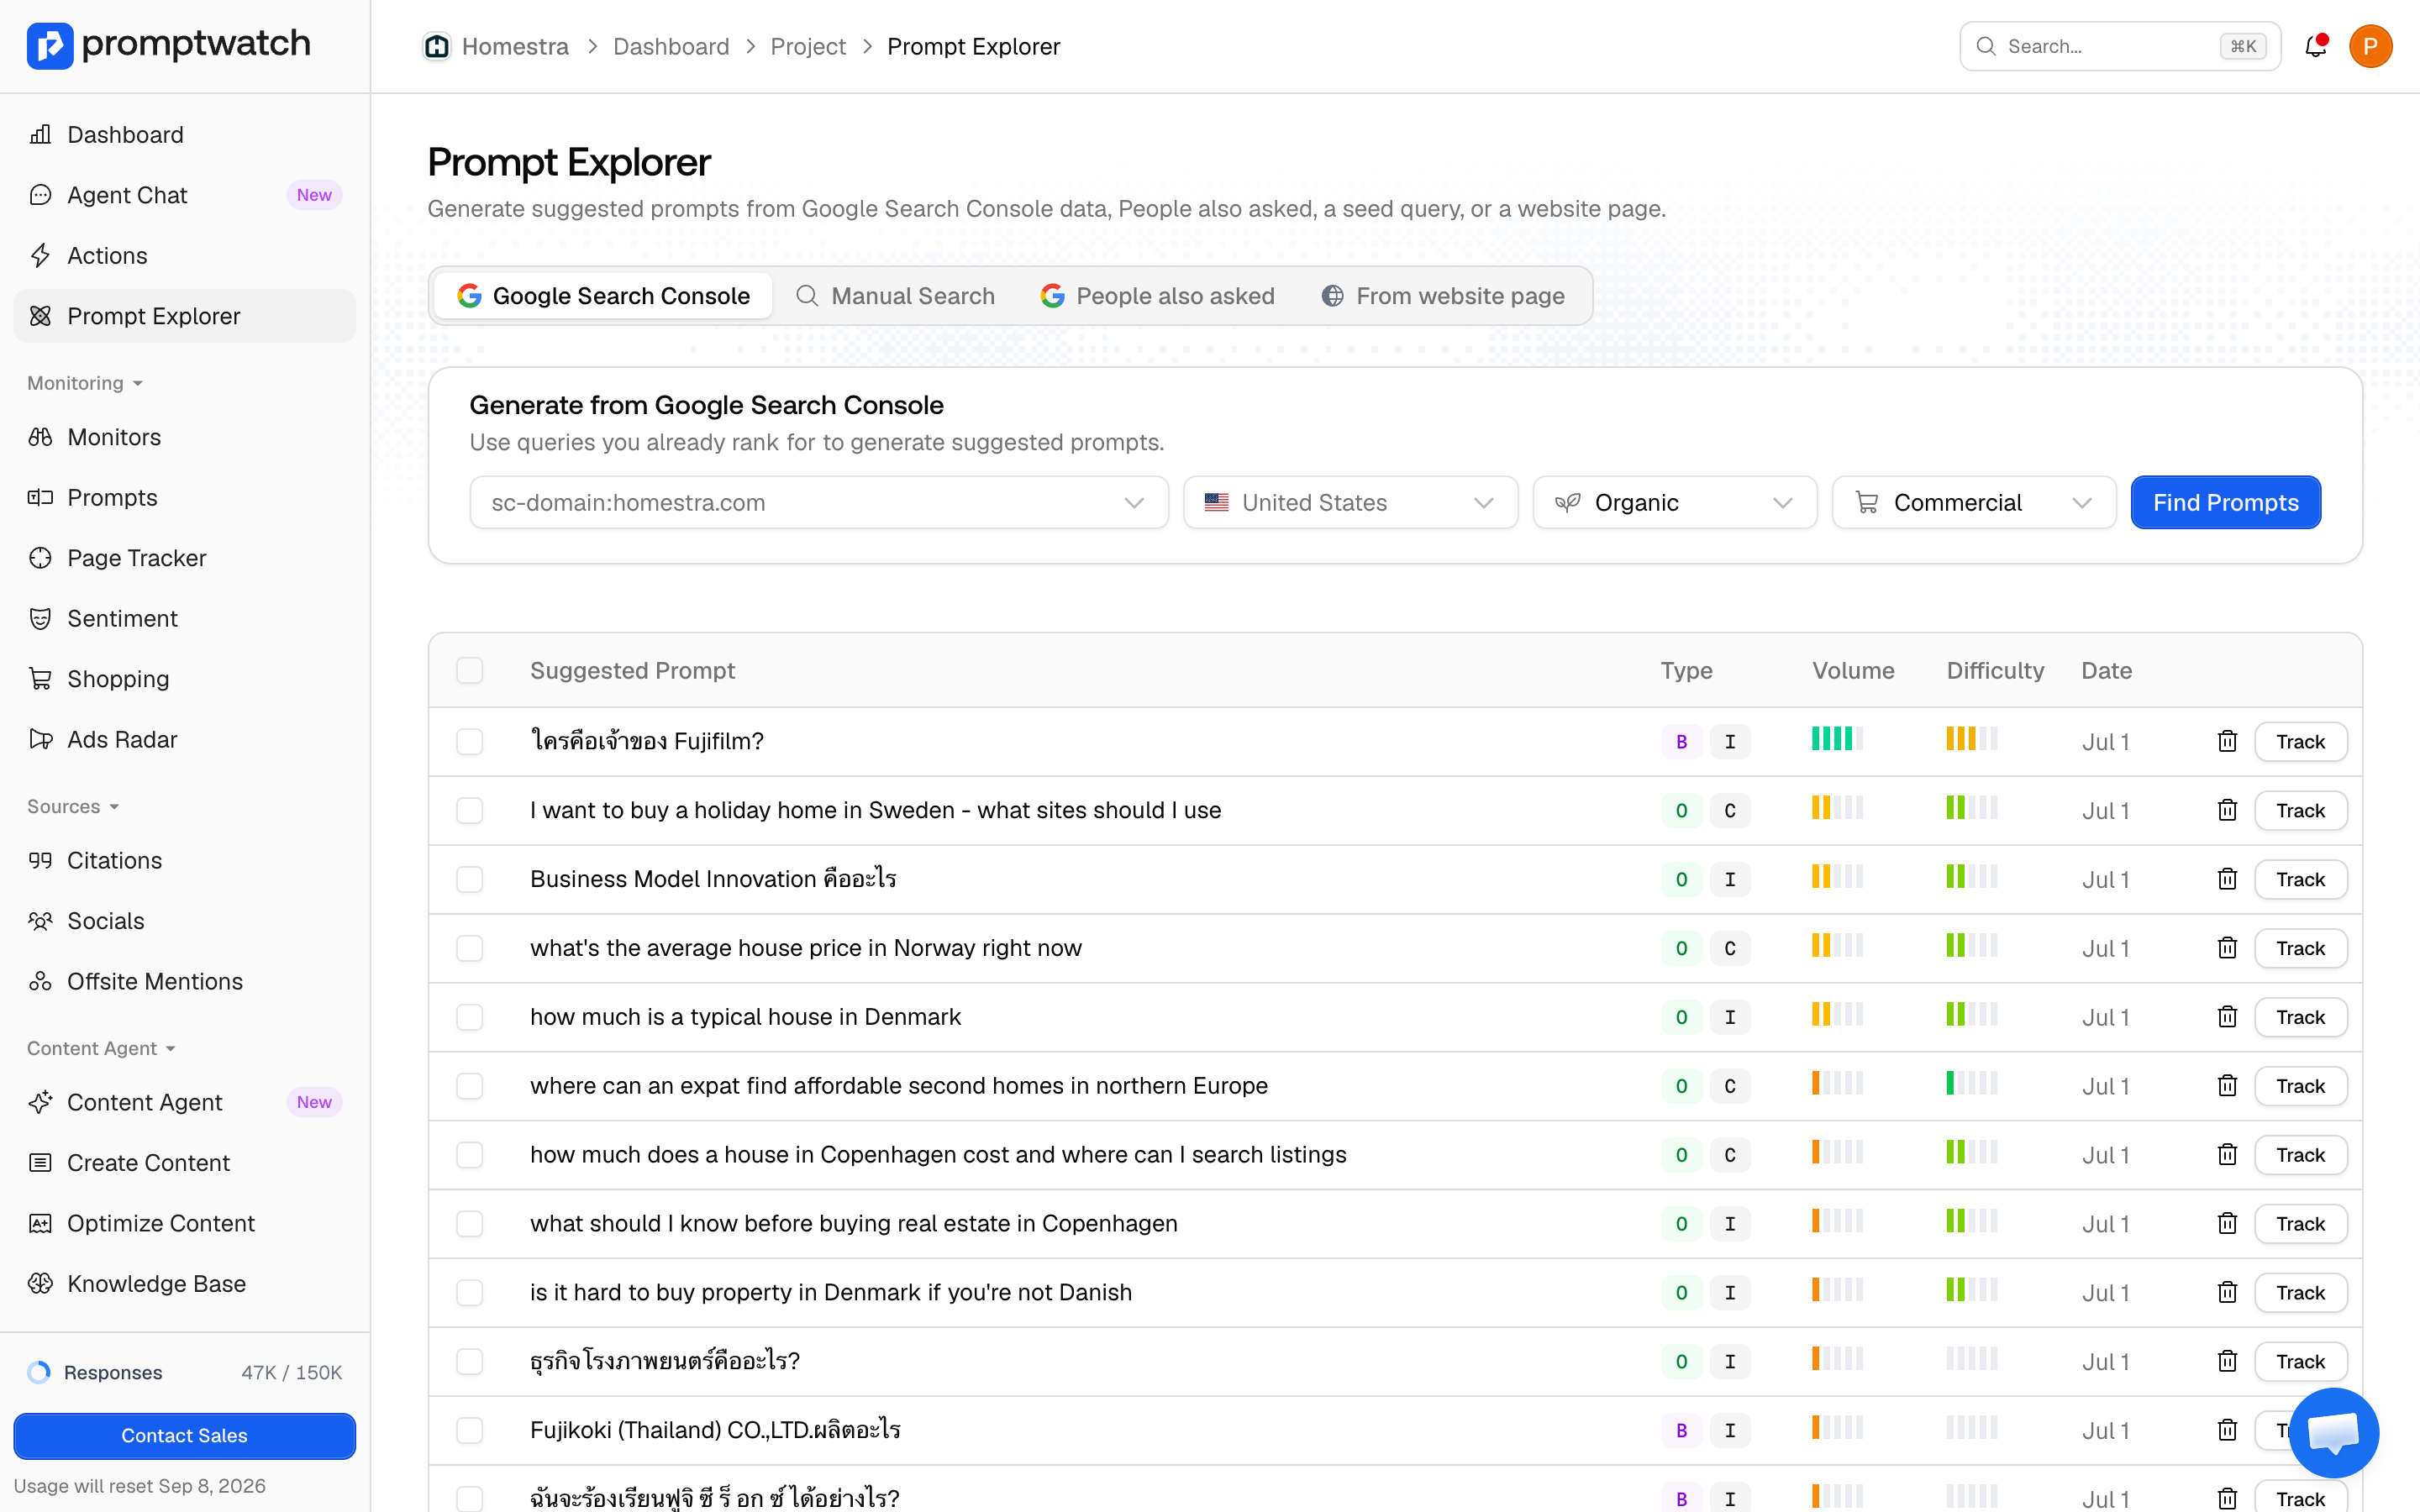Check the typical house in Denmark checkbox
This screenshot has height=1512, width=2420.
469,1017
